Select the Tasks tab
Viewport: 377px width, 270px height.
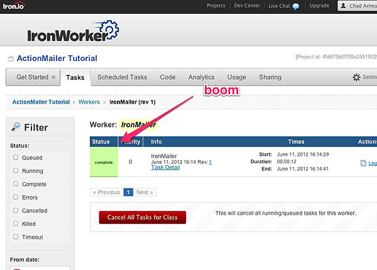point(75,77)
